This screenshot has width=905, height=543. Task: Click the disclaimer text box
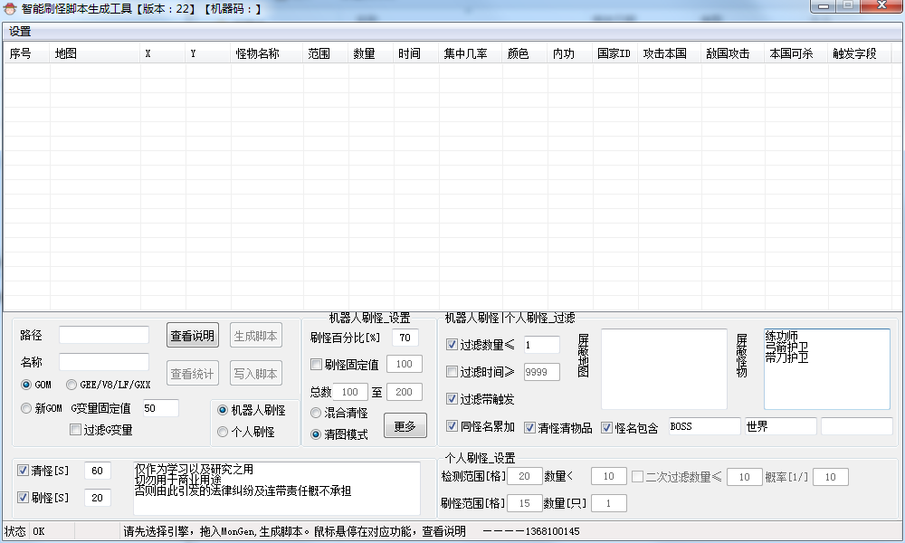[x=276, y=488]
